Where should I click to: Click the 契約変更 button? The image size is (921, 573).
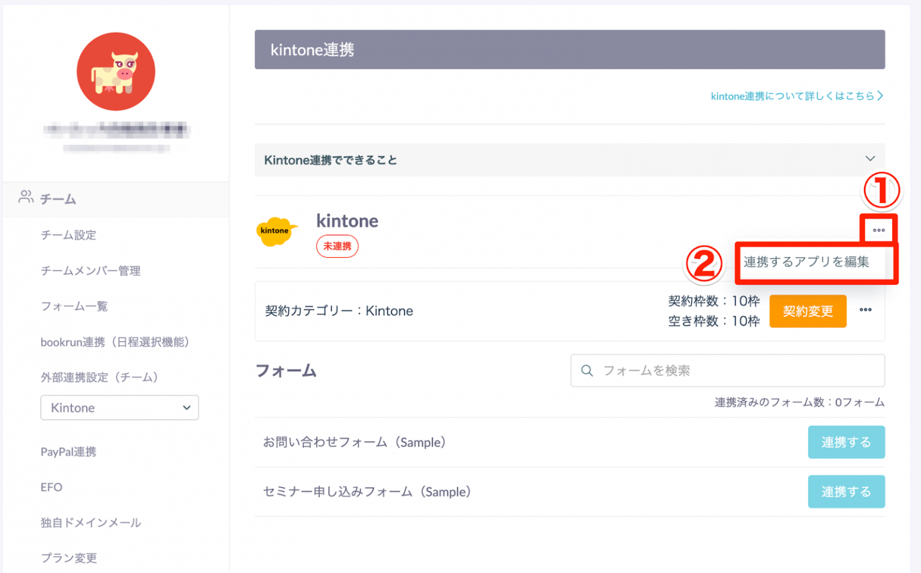pyautogui.click(x=808, y=311)
